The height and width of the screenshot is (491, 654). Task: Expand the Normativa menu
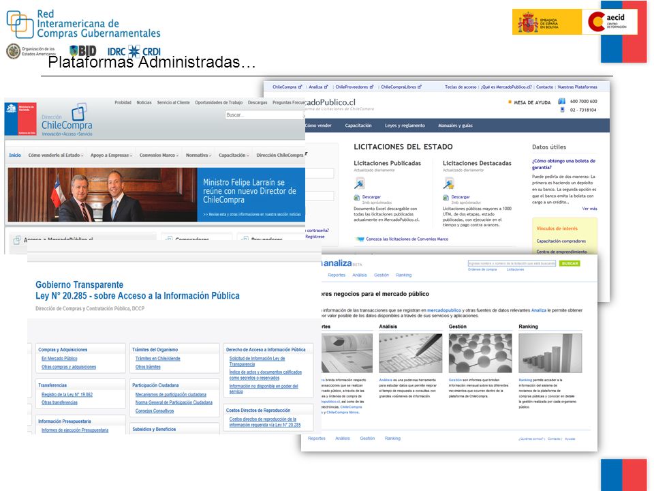198,155
